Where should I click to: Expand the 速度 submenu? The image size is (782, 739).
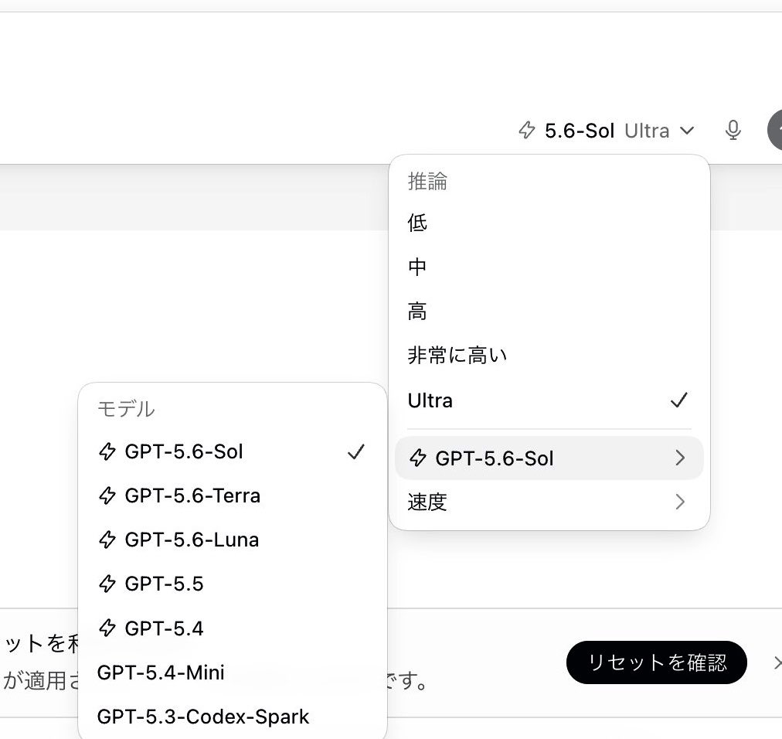point(549,502)
